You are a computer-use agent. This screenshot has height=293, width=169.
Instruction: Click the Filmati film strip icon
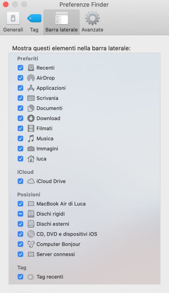31,128
